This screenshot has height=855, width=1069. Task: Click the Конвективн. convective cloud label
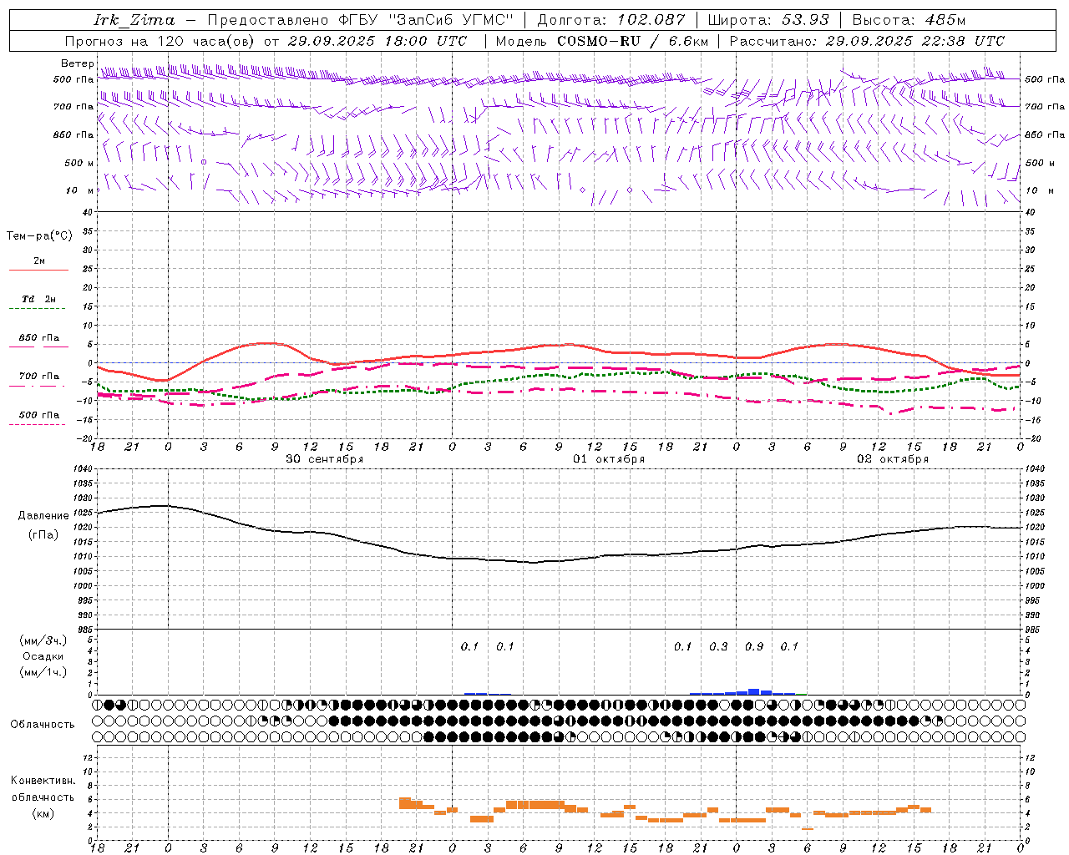pos(43,781)
